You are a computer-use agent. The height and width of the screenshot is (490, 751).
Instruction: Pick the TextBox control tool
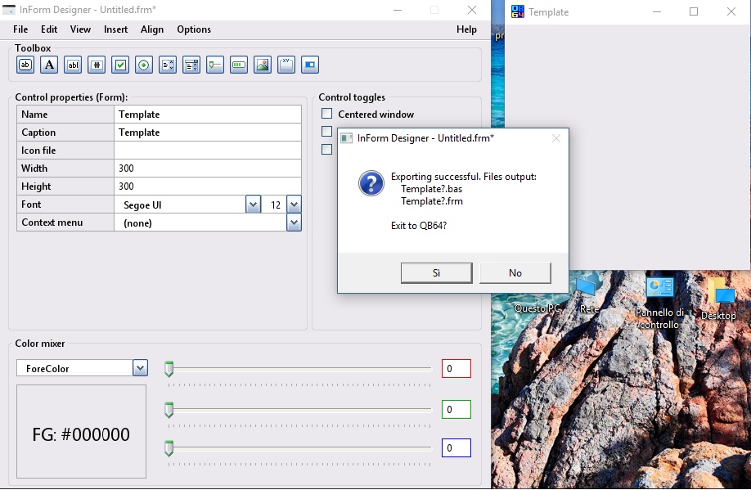coord(73,65)
